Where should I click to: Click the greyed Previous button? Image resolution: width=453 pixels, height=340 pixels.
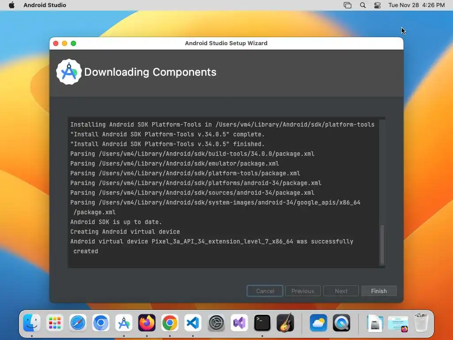pos(303,291)
